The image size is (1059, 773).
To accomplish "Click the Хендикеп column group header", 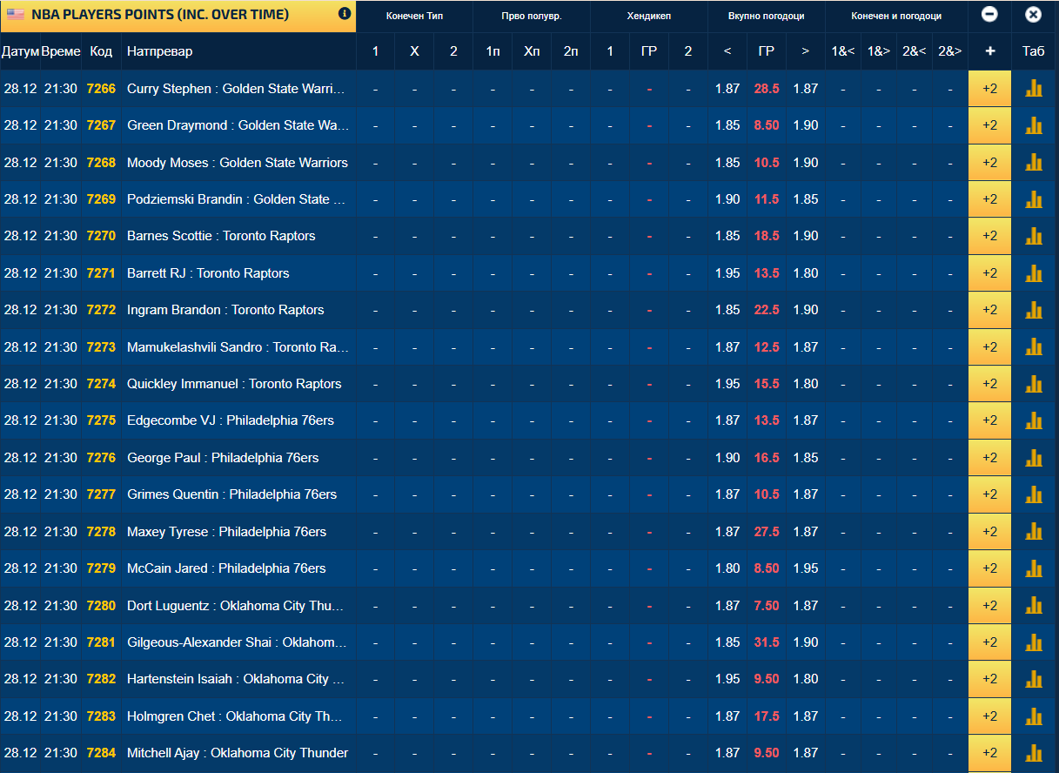I will (x=648, y=16).
